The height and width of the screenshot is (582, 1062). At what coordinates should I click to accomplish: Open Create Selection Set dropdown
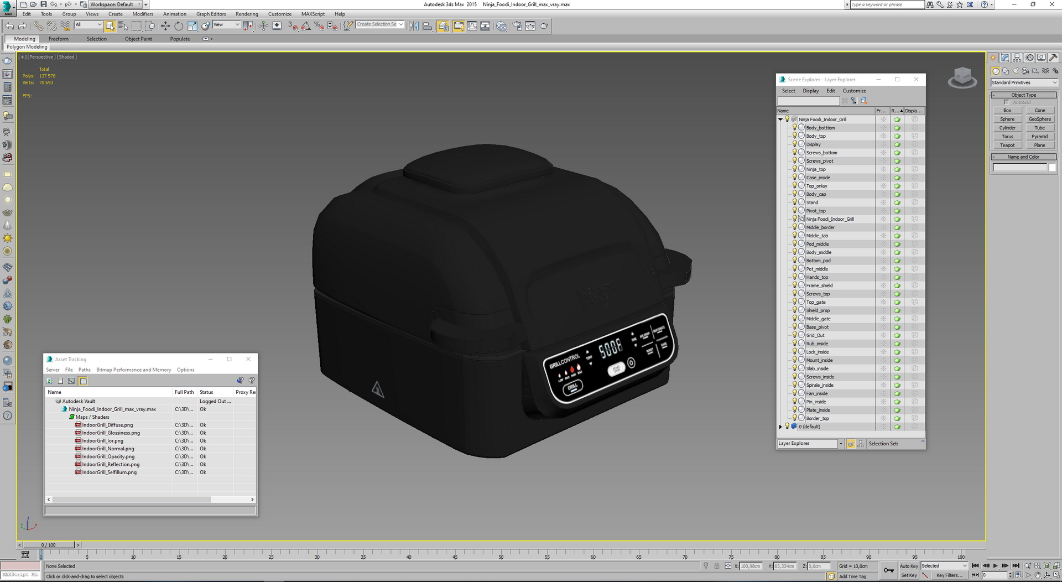[x=380, y=24]
